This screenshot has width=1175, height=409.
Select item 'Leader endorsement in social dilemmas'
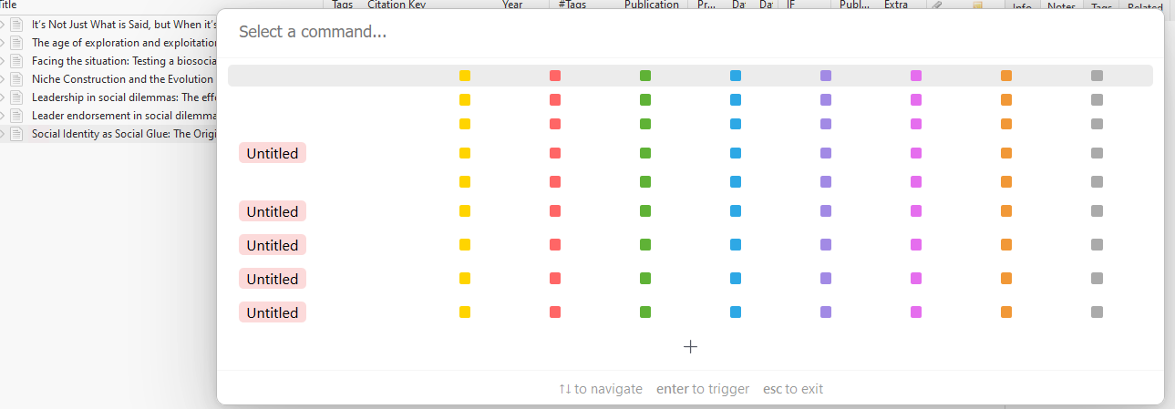[125, 116]
